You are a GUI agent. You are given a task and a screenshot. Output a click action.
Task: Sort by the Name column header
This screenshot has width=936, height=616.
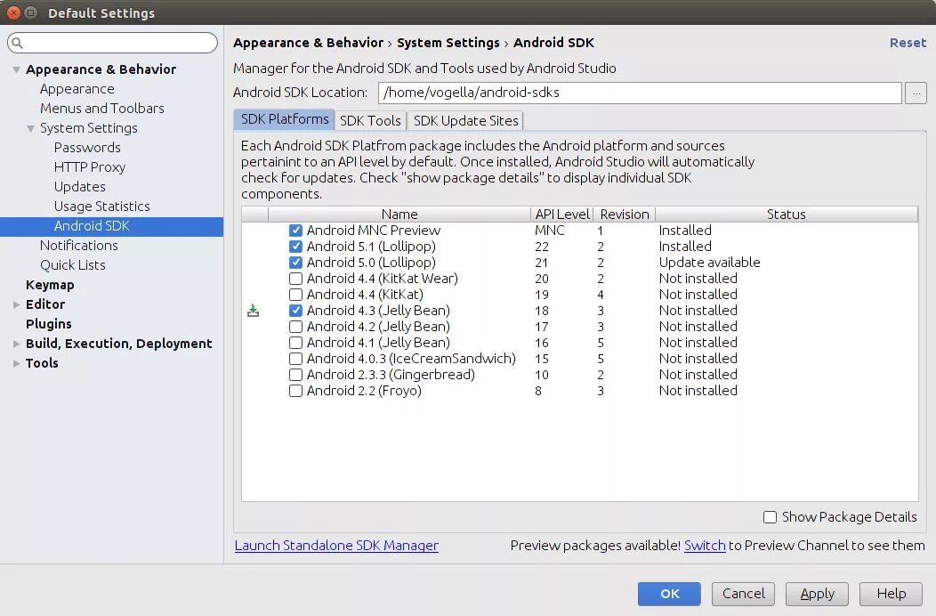399,215
